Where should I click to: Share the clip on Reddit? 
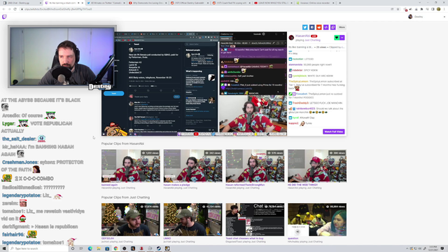coord(319,27)
